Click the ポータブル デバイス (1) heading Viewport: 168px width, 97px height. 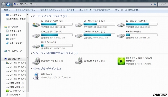(47, 69)
